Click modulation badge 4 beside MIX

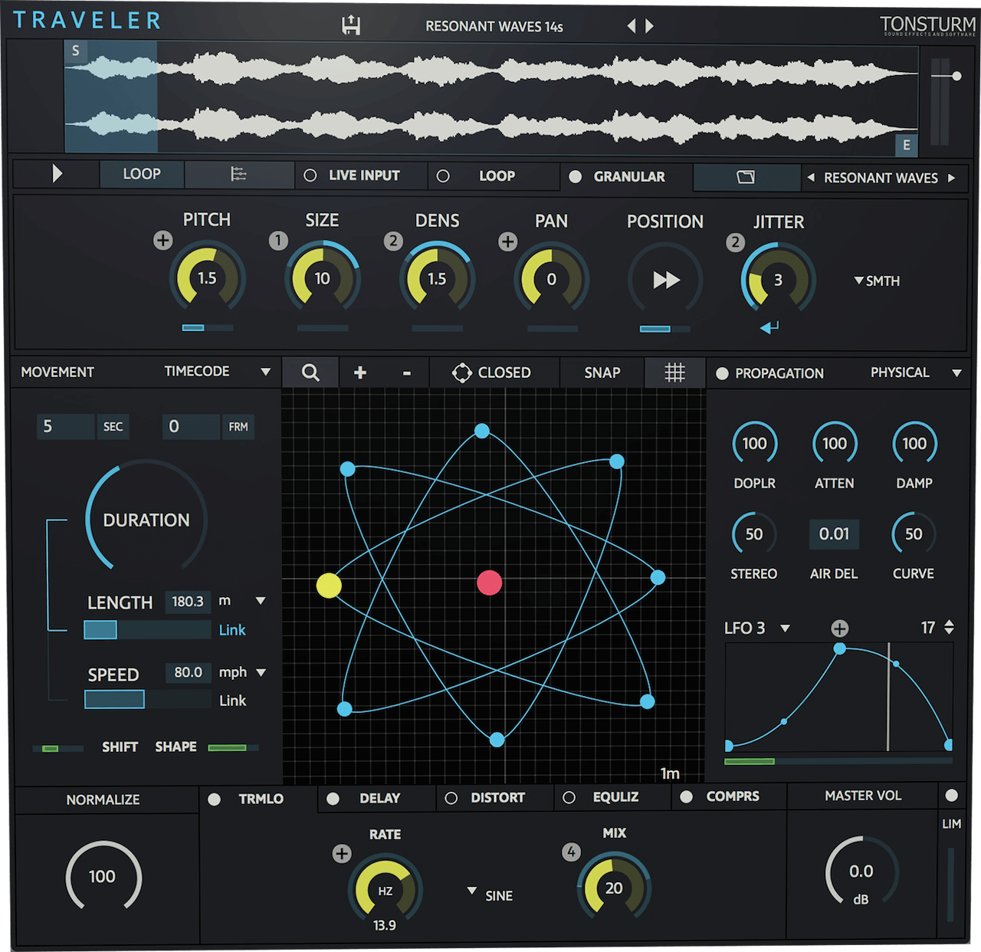click(x=571, y=852)
